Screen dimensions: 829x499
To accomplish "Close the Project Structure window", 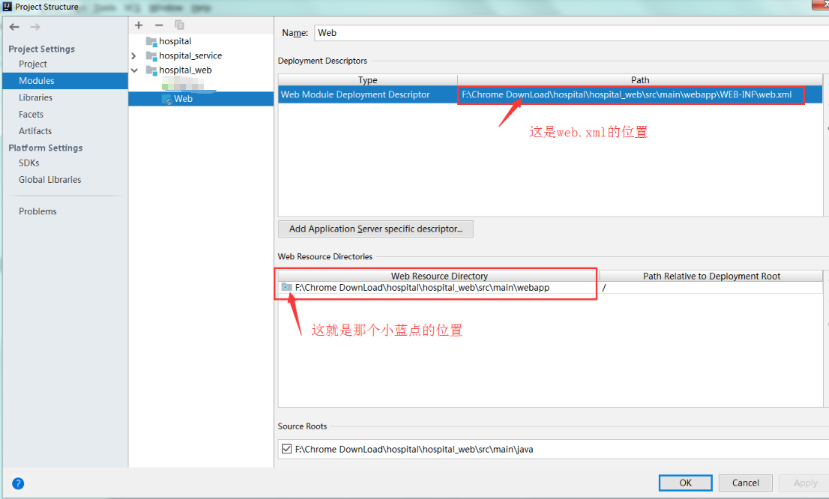I will [822, 4].
